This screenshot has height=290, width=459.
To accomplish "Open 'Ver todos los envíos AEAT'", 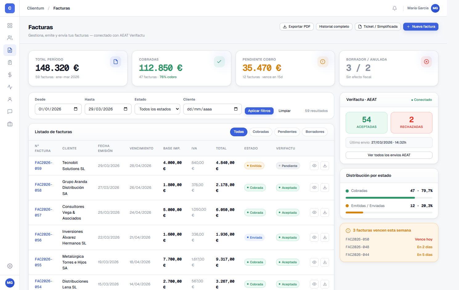I will tap(389, 155).
